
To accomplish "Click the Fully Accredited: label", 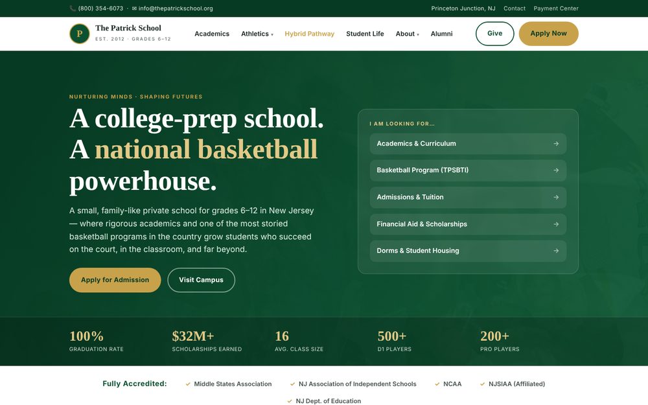I will tap(135, 384).
